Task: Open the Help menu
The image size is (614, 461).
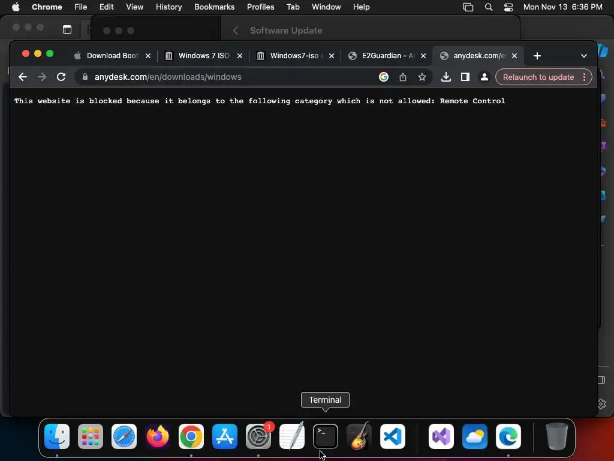Action: [361, 7]
